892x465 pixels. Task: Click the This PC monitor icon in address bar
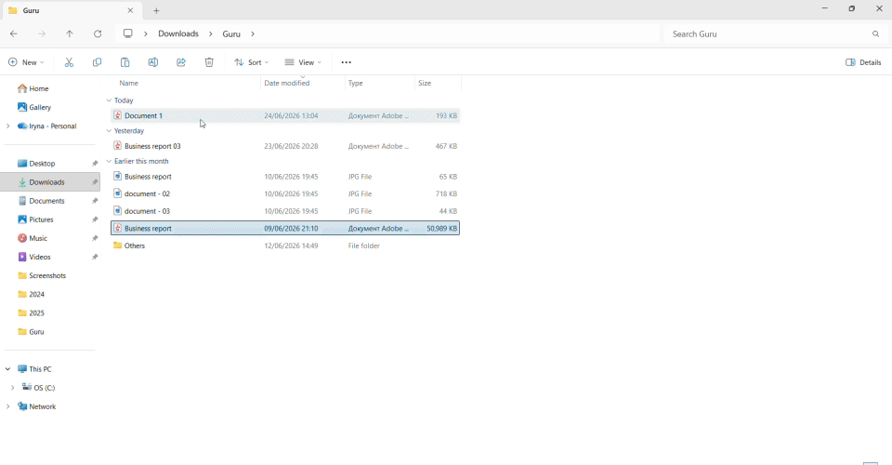click(x=128, y=33)
